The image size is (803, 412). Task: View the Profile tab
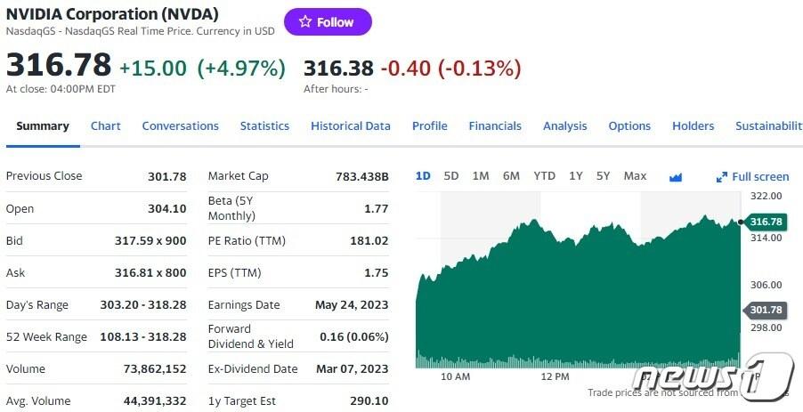pyautogui.click(x=429, y=126)
